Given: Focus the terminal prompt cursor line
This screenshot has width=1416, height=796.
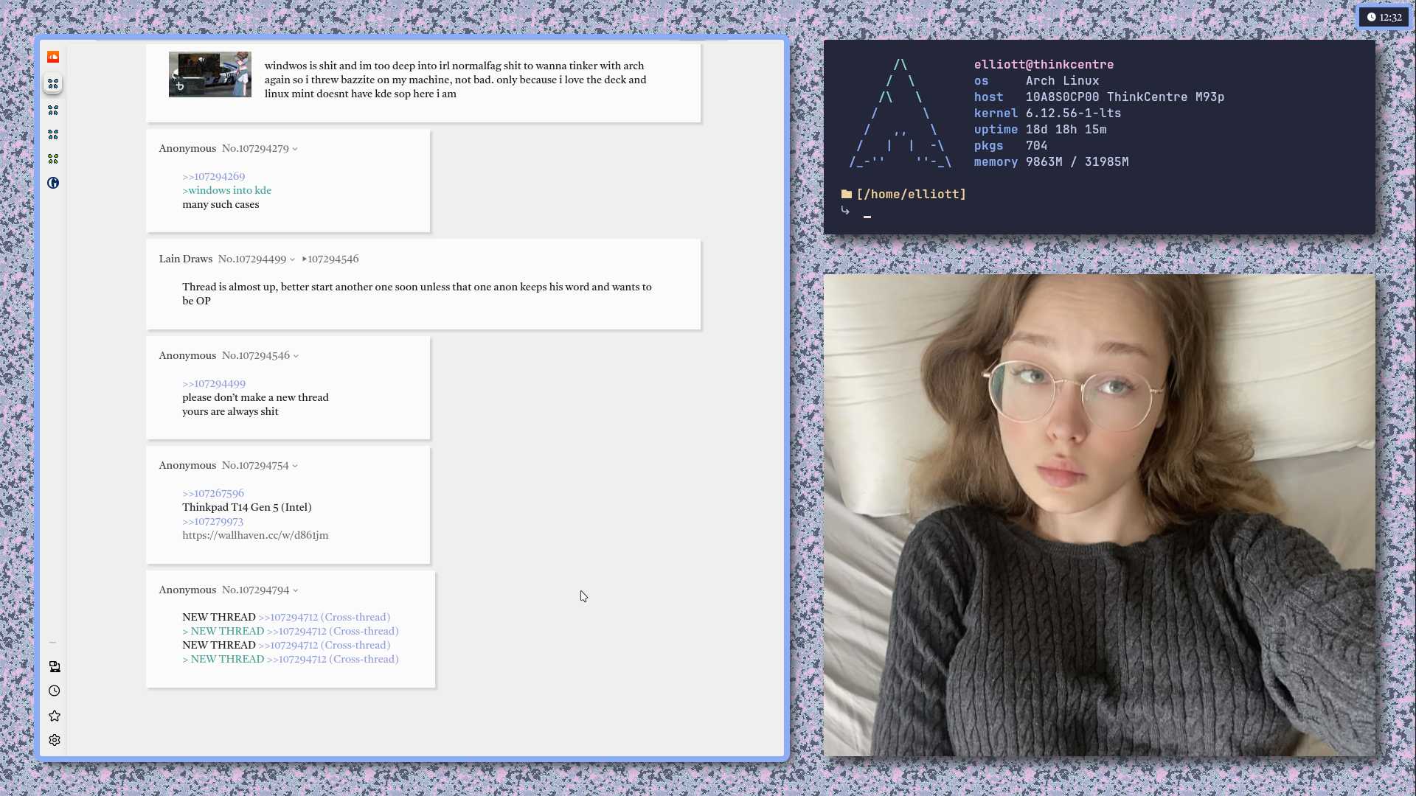Looking at the screenshot, I should coord(867,214).
